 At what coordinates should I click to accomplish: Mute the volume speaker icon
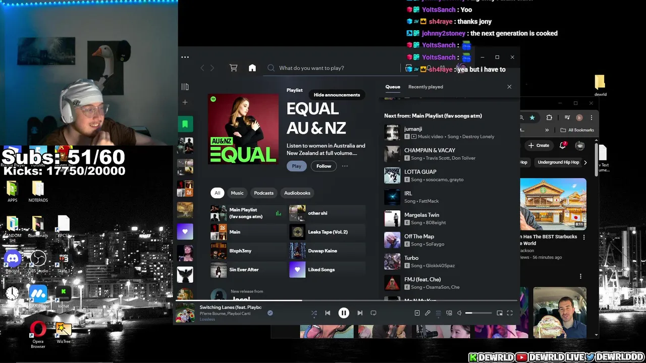459,313
